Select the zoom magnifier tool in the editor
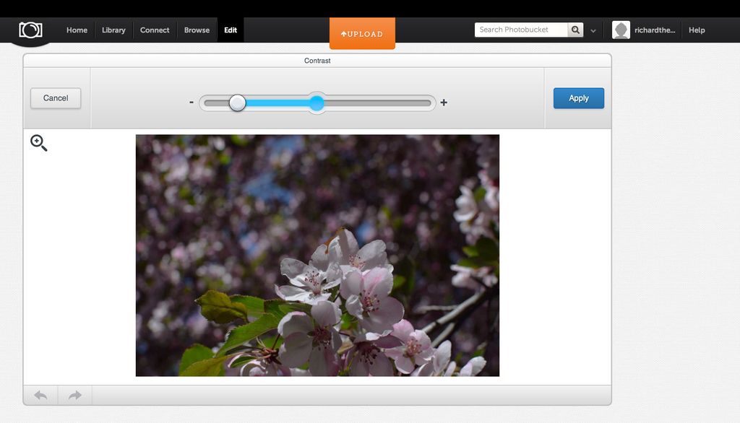740x423 pixels. pos(39,142)
